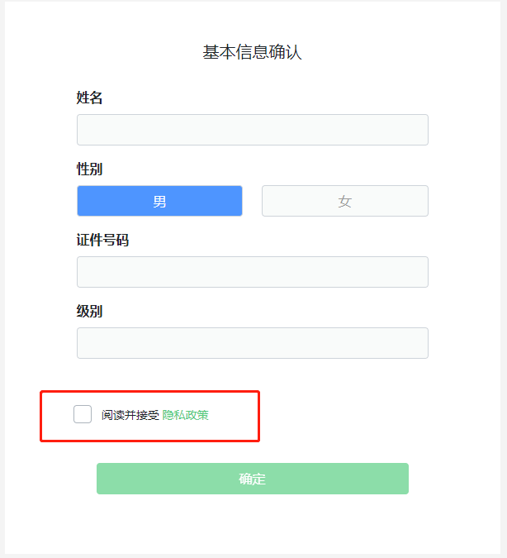
Task: Submit the form with 确定
Action: pos(252,479)
